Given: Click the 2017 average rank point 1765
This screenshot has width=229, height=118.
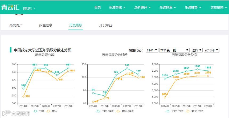Looking at the screenshot, I should click(x=197, y=69).
